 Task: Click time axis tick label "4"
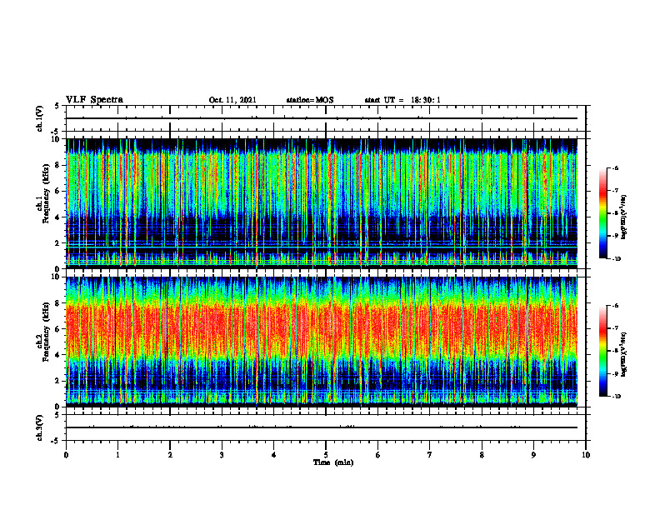274,455
